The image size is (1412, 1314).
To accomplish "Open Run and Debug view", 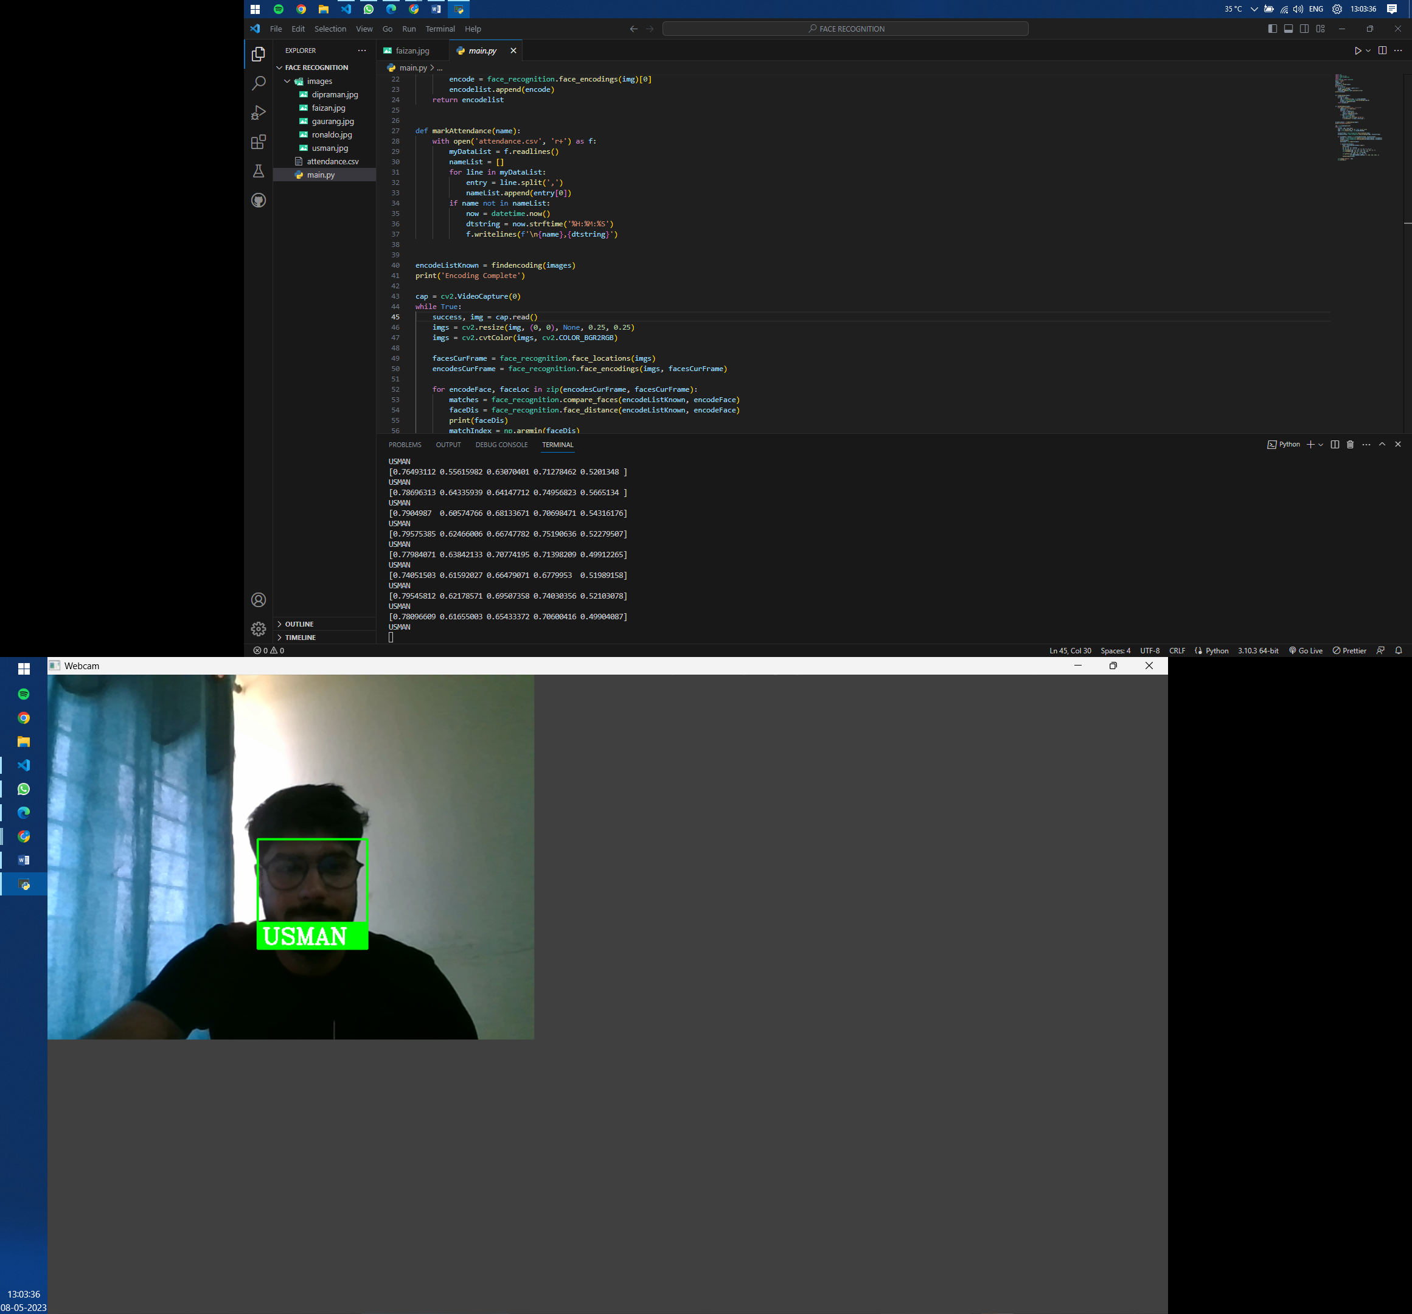I will tap(259, 113).
